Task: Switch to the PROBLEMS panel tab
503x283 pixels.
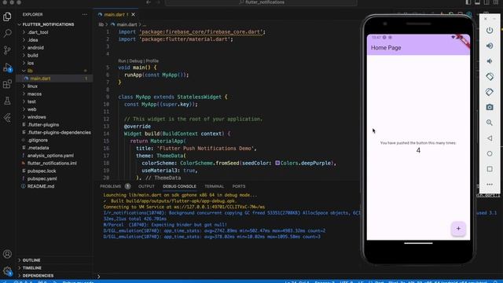Action: tap(110, 186)
